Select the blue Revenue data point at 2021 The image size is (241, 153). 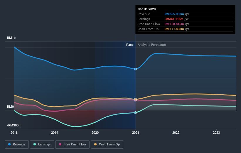[135, 69]
